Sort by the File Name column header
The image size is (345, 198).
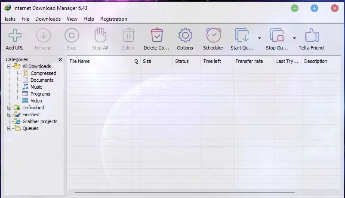tap(100, 61)
